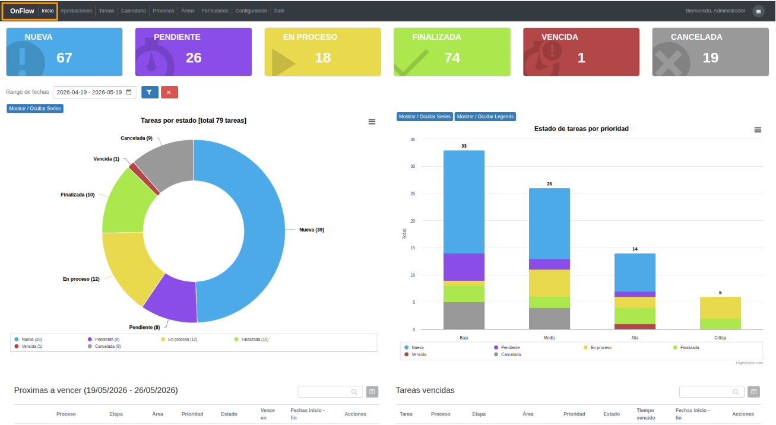Clear date range with red X button
Screen dimensions: 776x425
coord(169,92)
